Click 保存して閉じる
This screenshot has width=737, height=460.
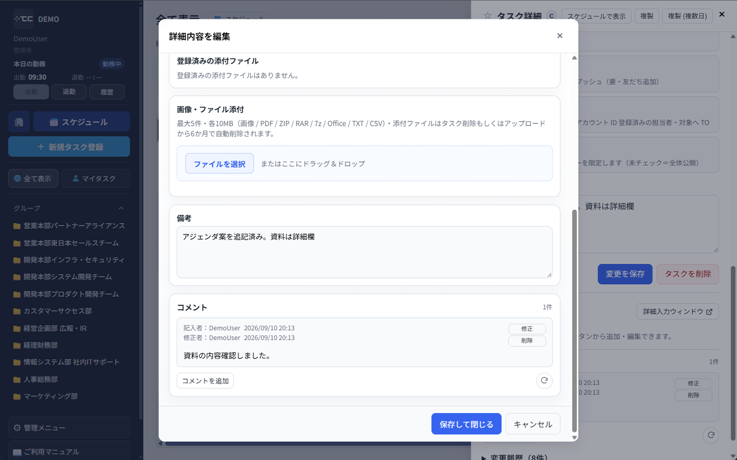pyautogui.click(x=466, y=424)
